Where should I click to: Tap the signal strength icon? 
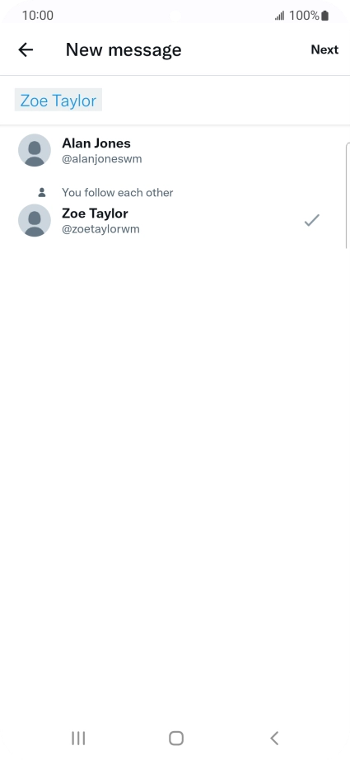pos(280,16)
